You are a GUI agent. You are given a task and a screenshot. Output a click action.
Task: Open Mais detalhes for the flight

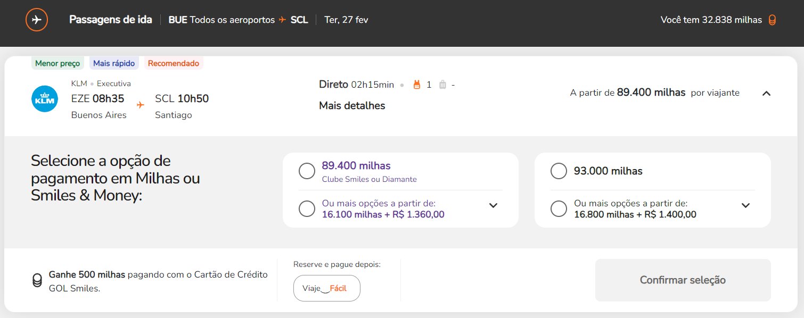point(352,105)
